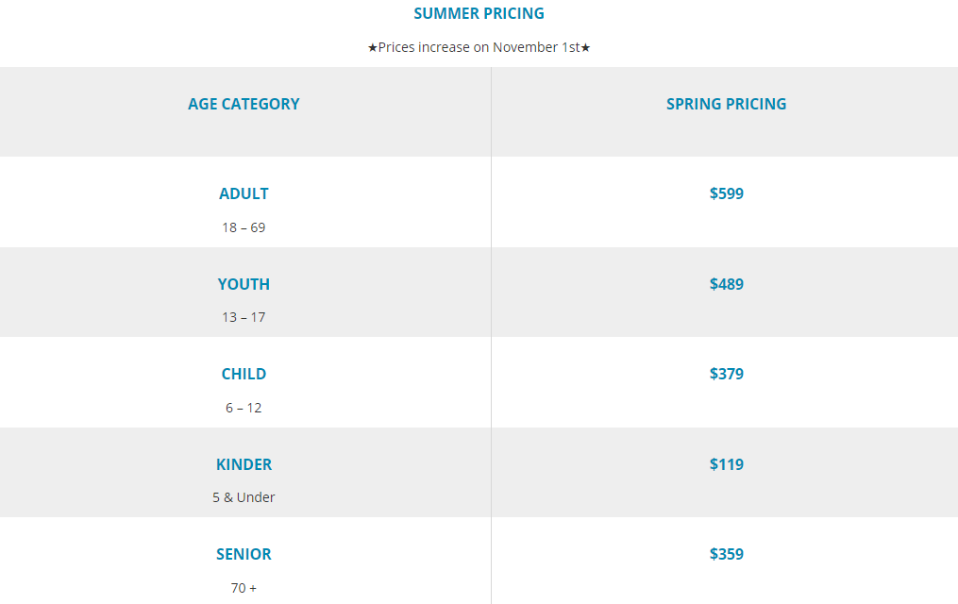Click the YOUTH category label
The width and height of the screenshot is (958, 604).
244,284
